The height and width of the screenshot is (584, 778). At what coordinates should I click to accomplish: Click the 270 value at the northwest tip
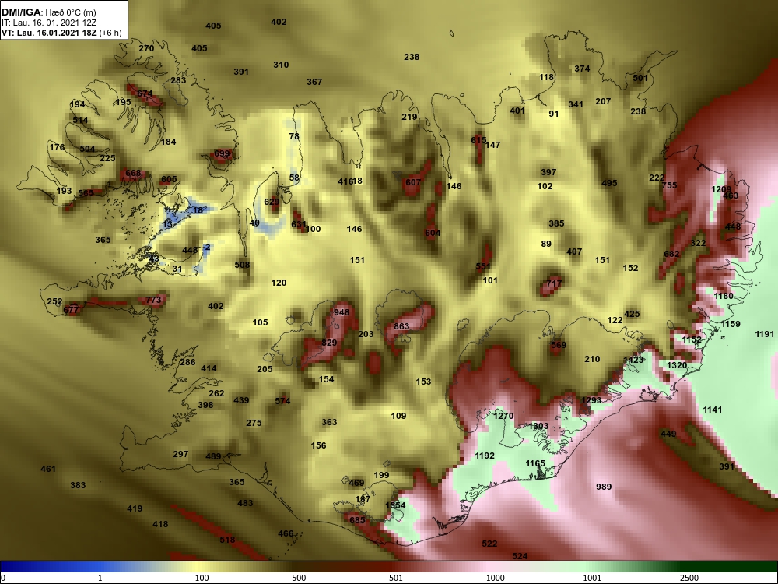coord(146,48)
